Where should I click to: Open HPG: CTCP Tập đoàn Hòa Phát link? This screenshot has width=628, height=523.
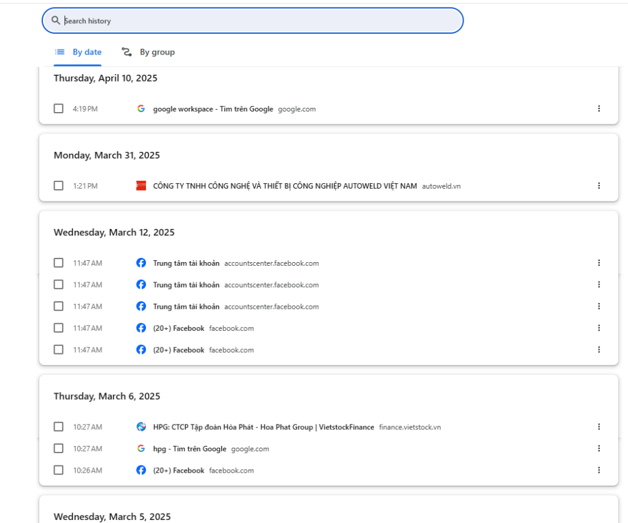264,427
